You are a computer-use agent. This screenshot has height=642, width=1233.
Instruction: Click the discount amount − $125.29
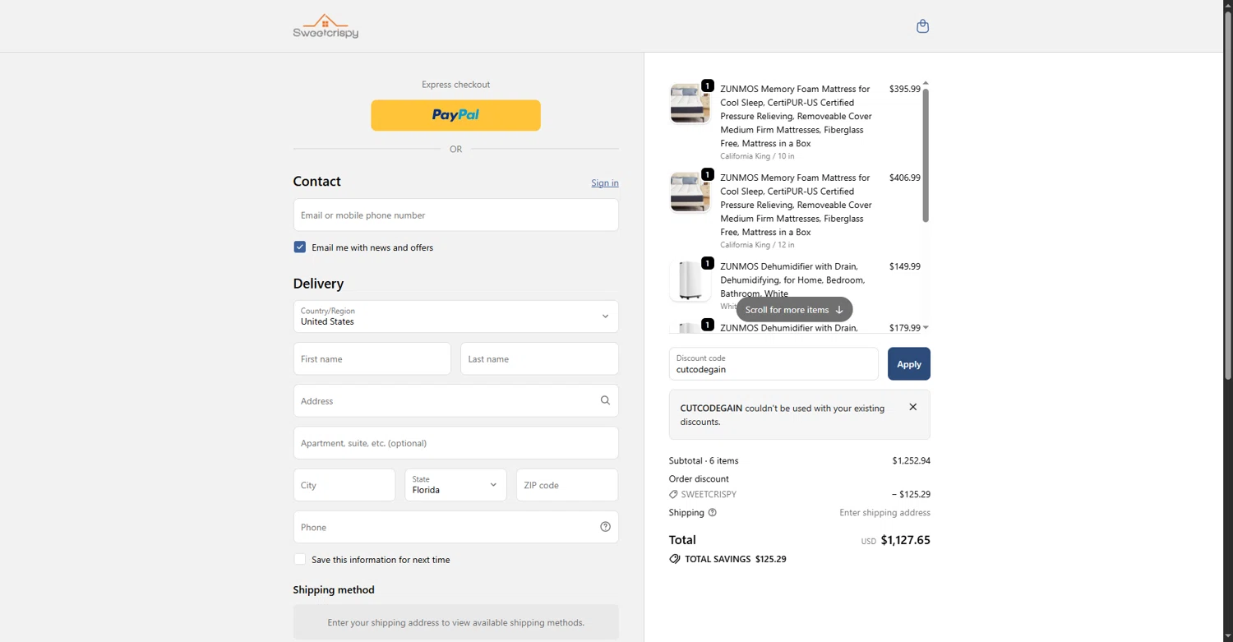tap(911, 495)
